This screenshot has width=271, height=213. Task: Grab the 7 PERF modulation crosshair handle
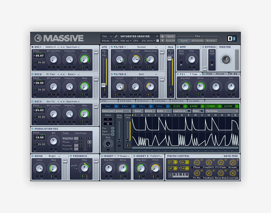pos(220,106)
